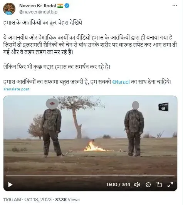
Task: Click the India flag emoji beside name
Action: pyautogui.click(x=60, y=6)
